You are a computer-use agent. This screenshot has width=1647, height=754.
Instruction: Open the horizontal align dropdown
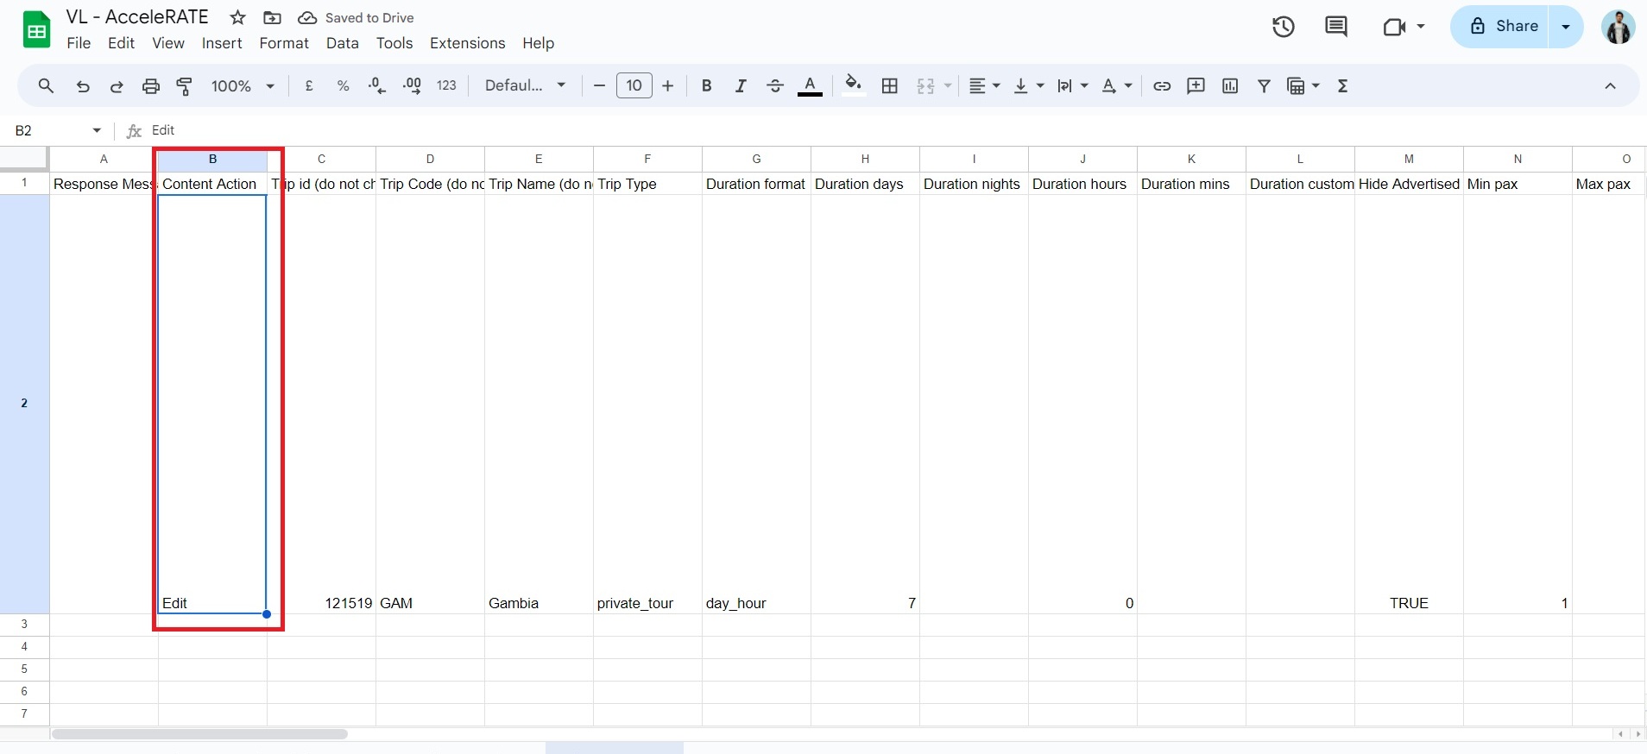[984, 85]
